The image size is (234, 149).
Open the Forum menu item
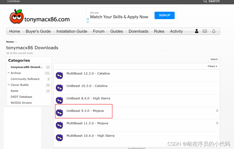point(99,31)
